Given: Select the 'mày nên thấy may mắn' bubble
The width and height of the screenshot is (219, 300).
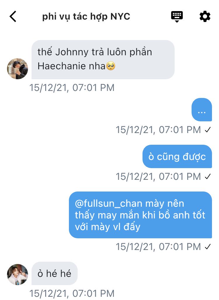Looking at the screenshot, I should 140,215.
